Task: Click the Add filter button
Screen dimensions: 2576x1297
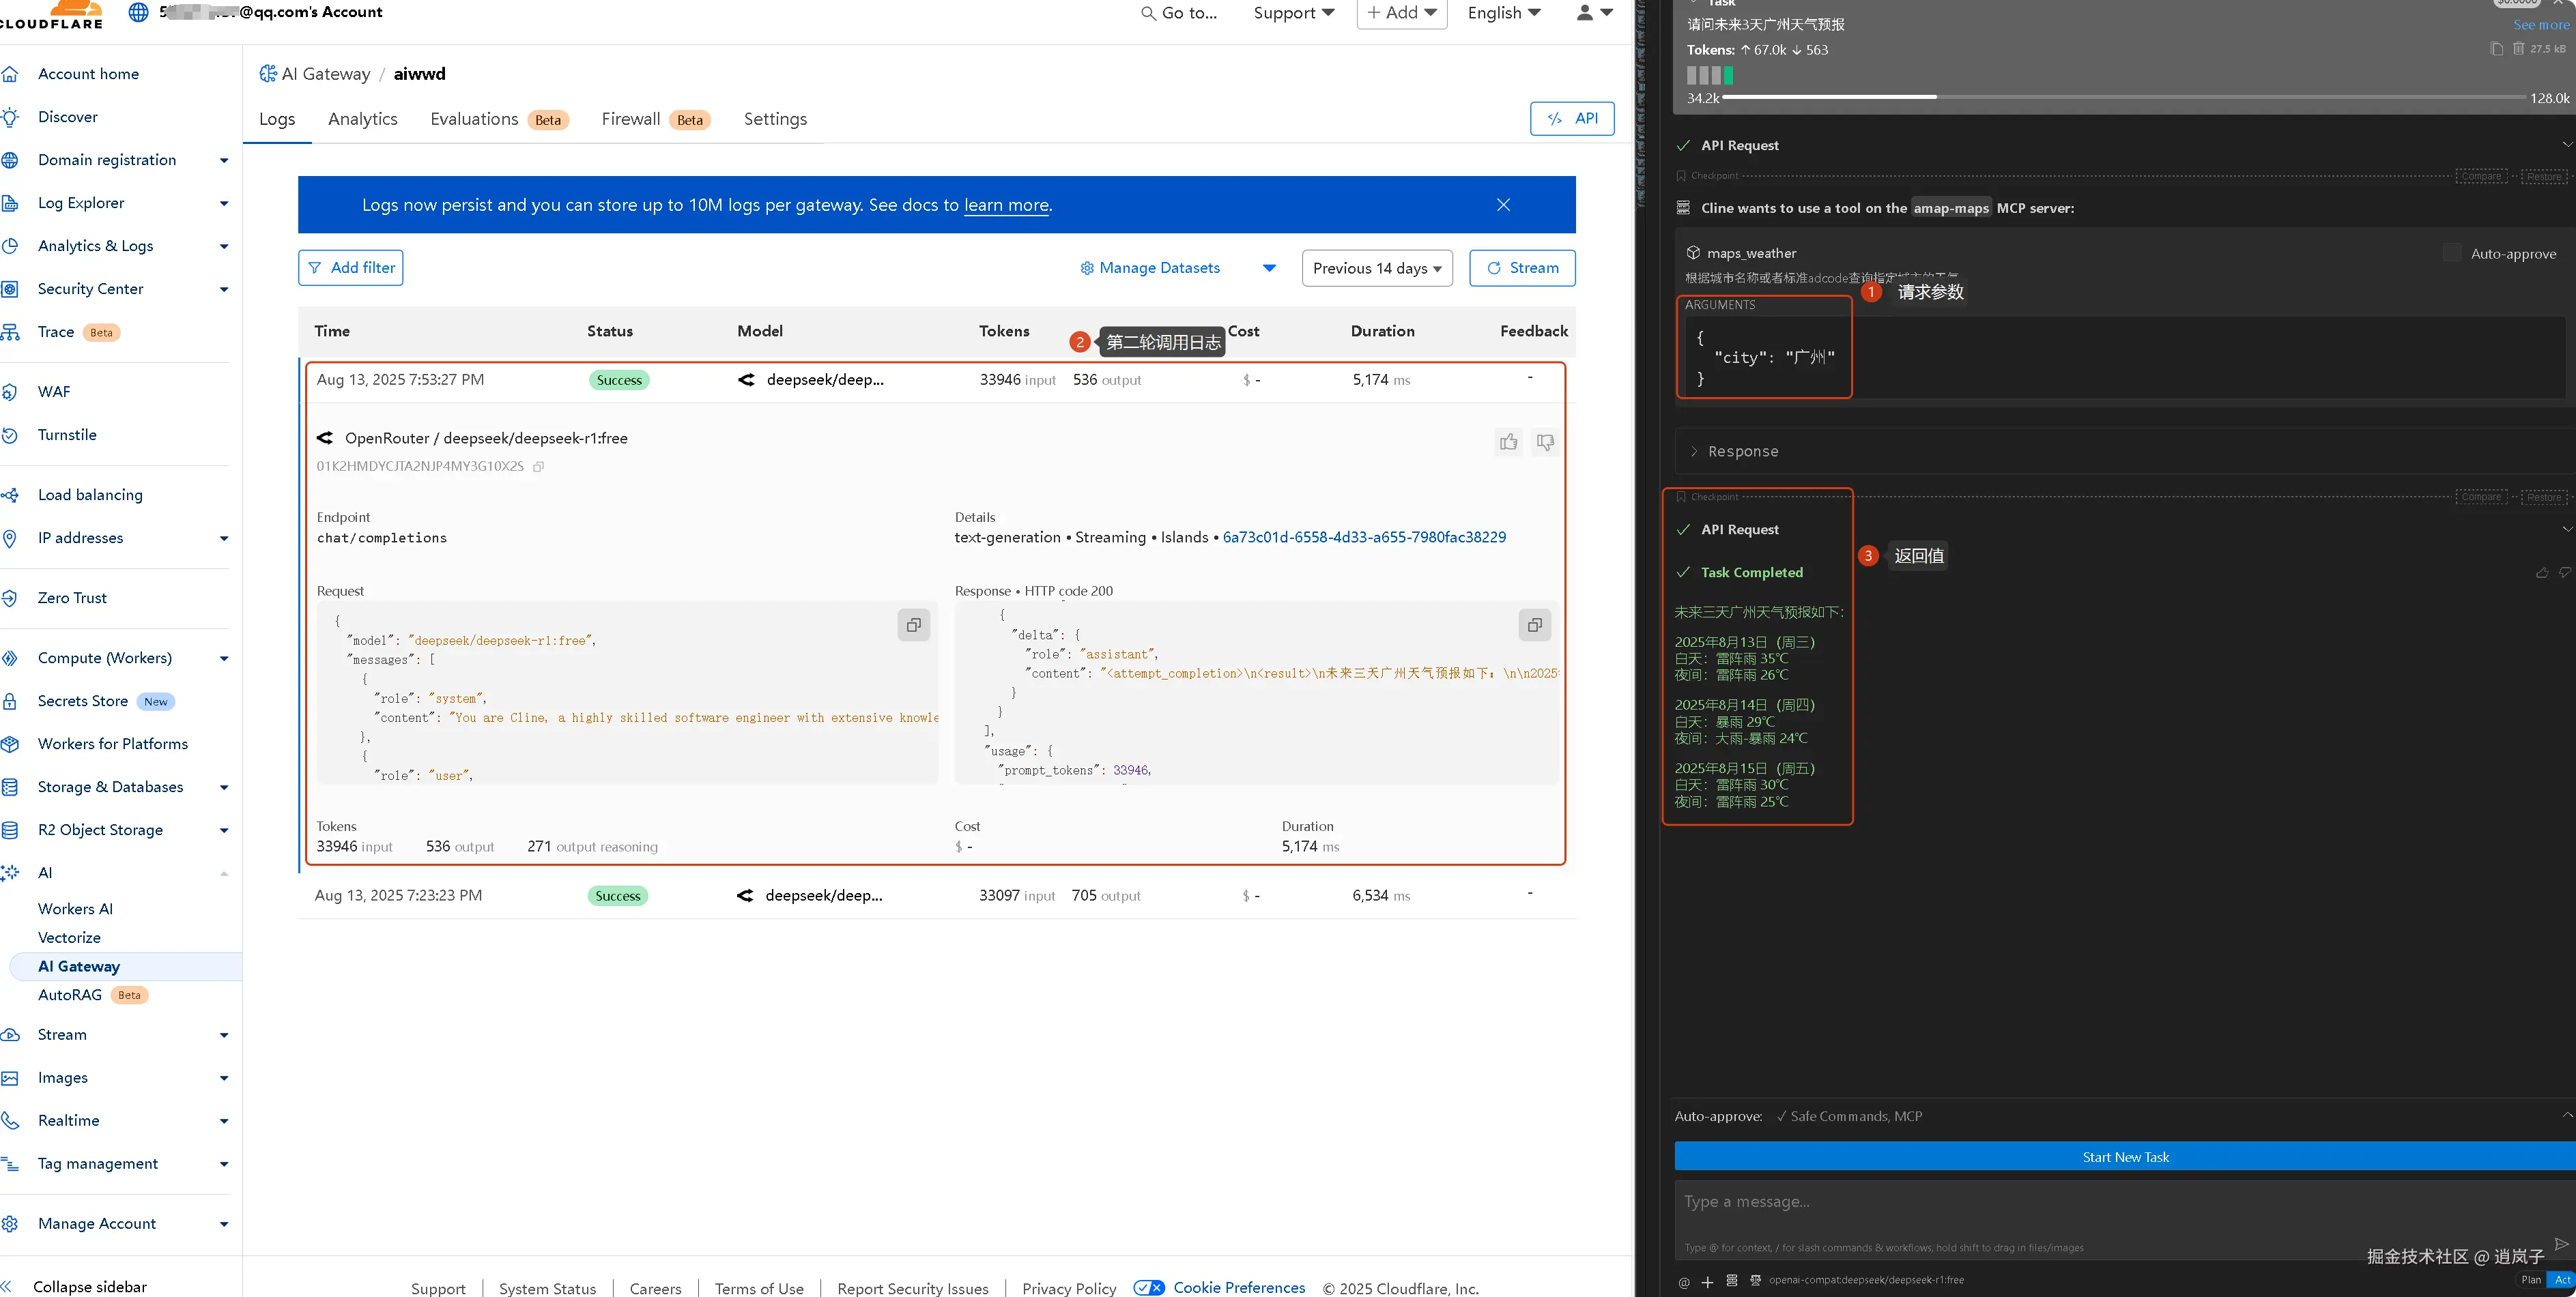Action: [x=350, y=268]
